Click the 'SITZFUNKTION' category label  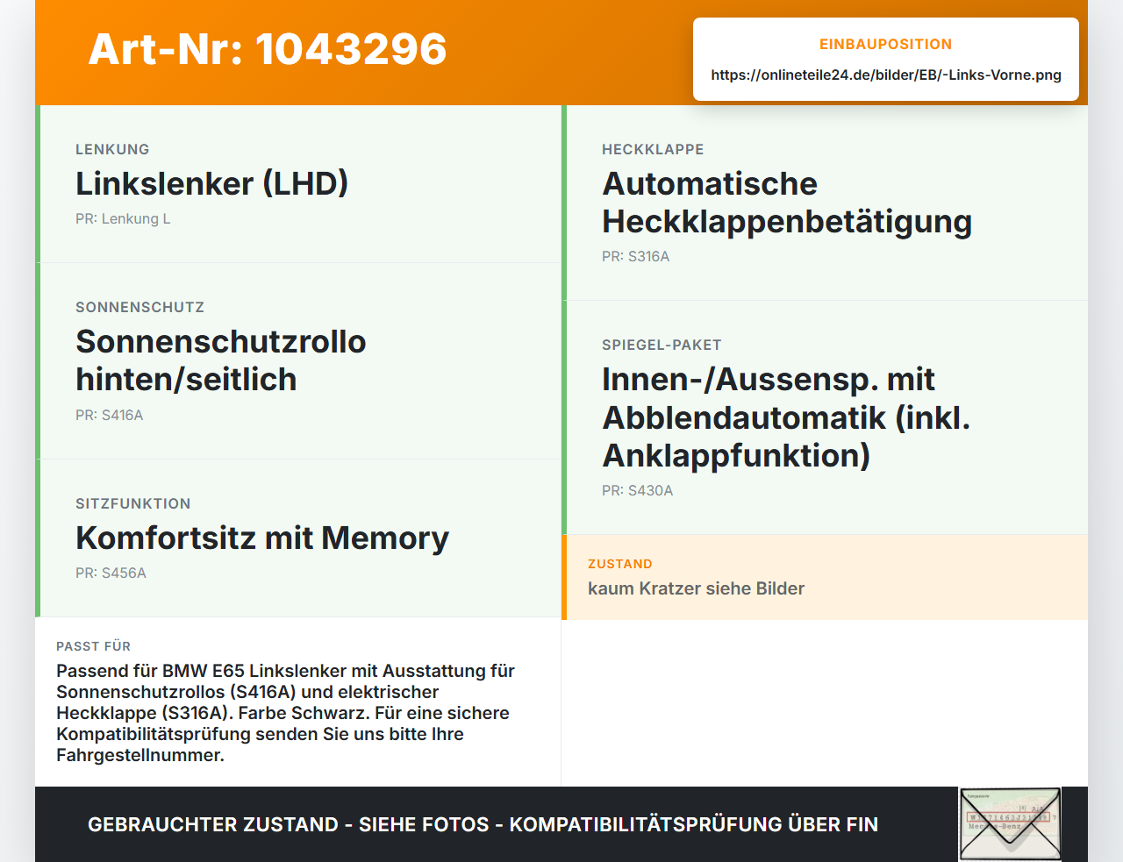pos(132,504)
